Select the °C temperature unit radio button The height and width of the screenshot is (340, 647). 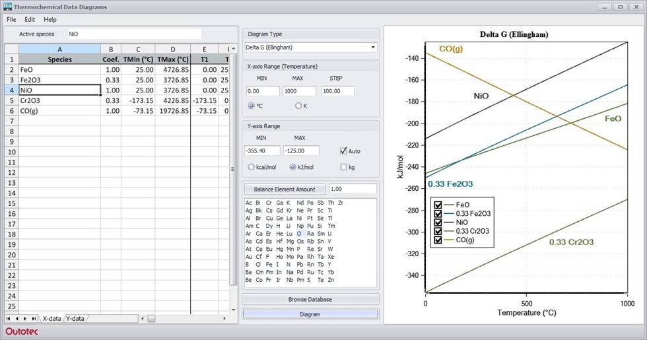coord(251,106)
